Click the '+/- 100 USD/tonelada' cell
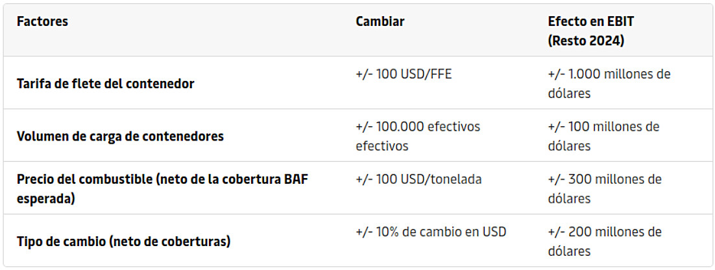 [418, 179]
